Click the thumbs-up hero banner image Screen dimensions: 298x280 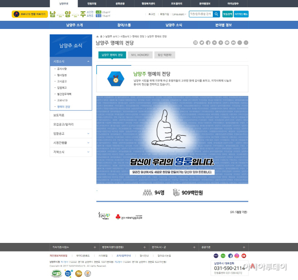172,140
